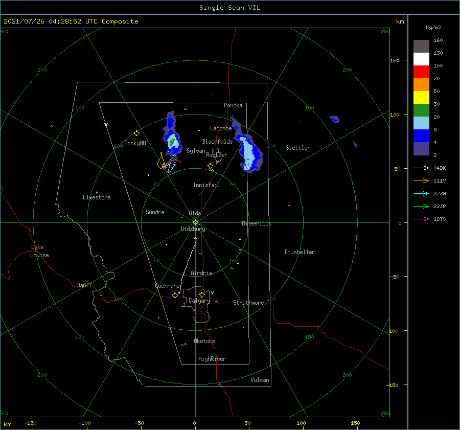Pick the gray 130-160 legend color
The image size is (460, 430).
click(x=421, y=47)
